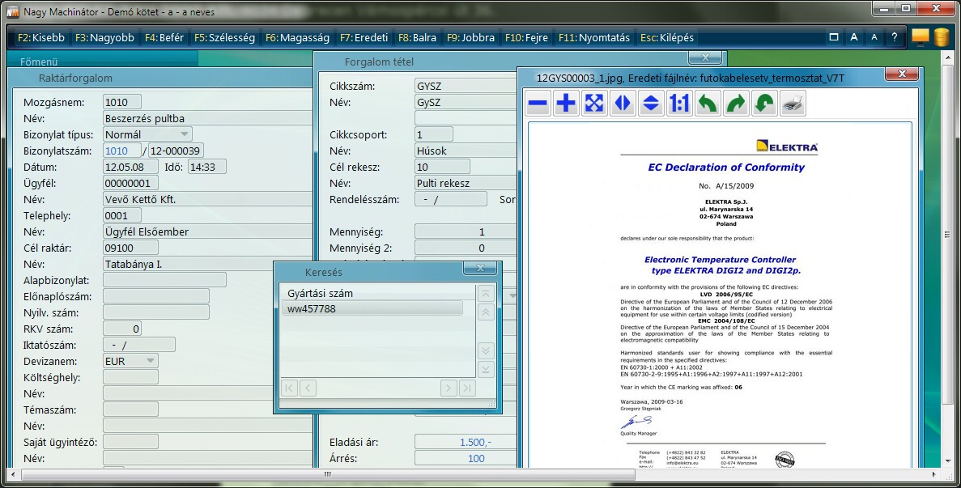The width and height of the screenshot is (961, 488).
Task: Click the orange monitor icon
Action: pyautogui.click(x=920, y=37)
